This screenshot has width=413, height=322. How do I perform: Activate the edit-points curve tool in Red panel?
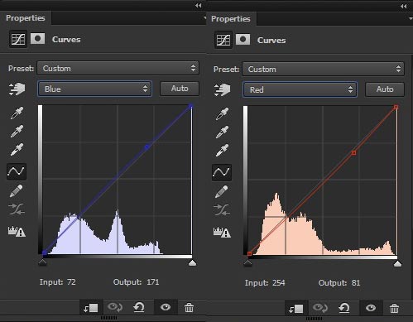pyautogui.click(x=222, y=172)
